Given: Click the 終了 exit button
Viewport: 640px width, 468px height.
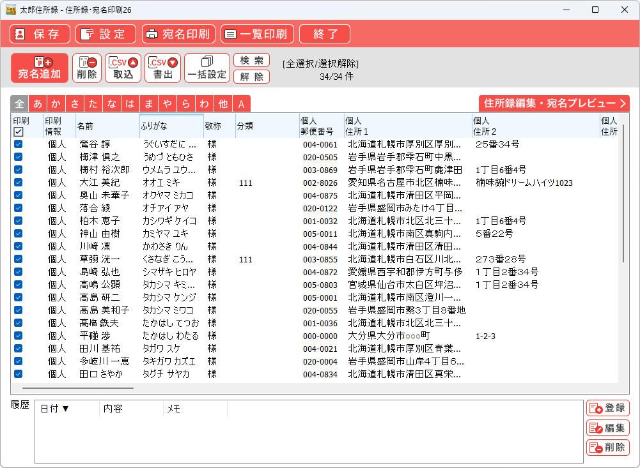Looking at the screenshot, I should pos(325,34).
